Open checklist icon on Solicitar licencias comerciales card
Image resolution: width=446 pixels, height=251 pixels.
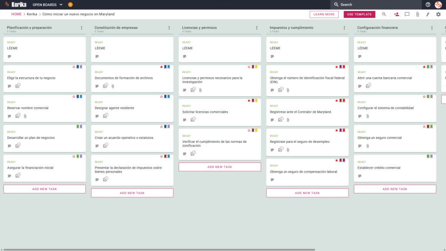tap(193, 119)
